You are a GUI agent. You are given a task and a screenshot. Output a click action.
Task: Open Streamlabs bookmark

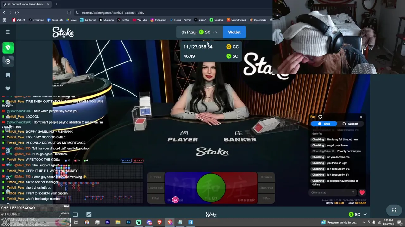tap(258, 20)
